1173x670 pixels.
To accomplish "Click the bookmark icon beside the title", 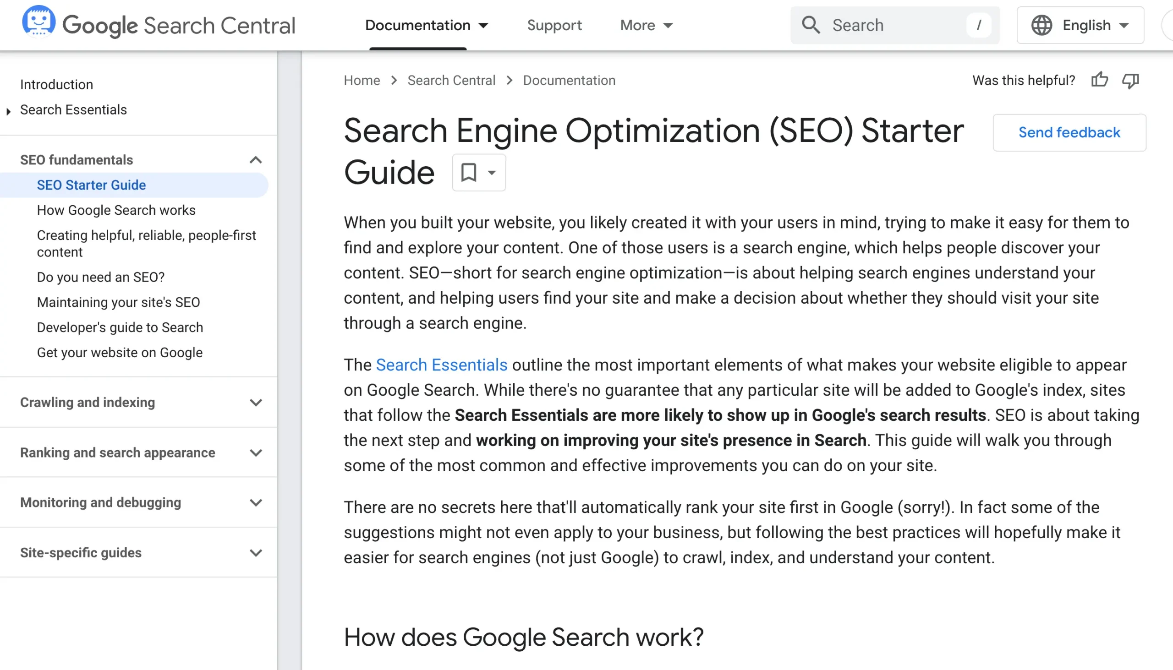I will [469, 173].
